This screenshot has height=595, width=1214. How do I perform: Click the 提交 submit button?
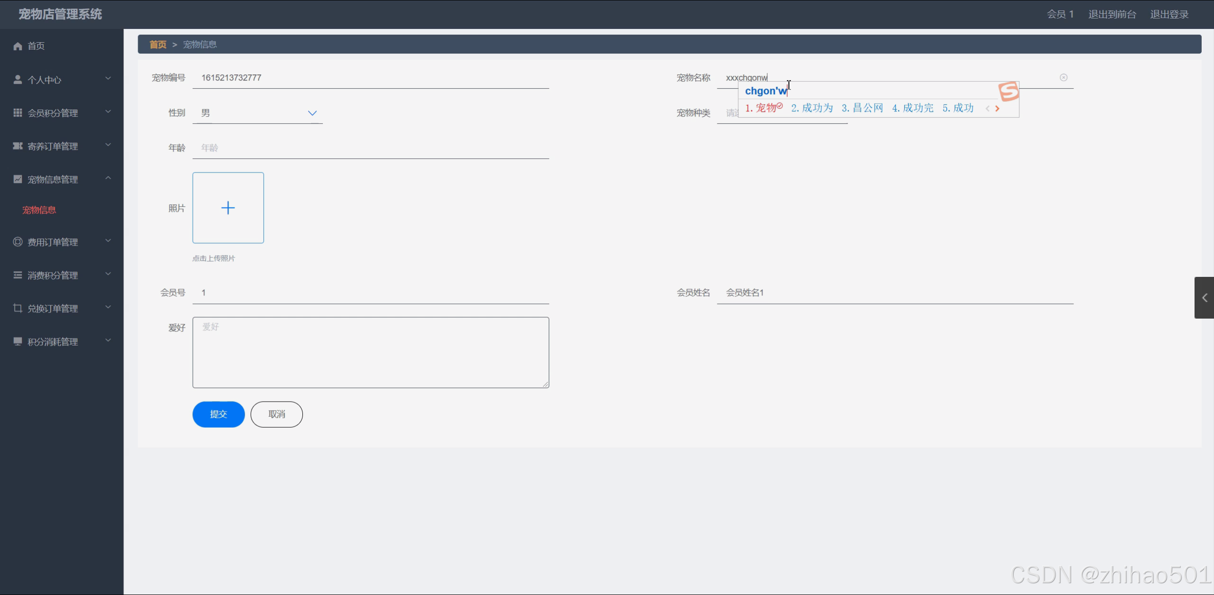point(218,414)
